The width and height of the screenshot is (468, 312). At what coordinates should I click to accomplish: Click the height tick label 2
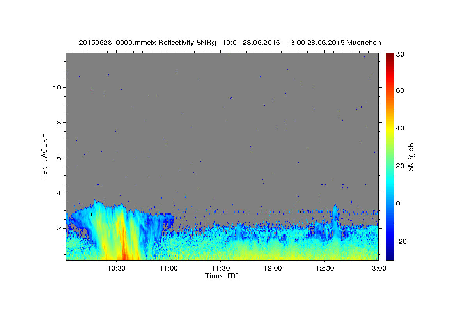pos(60,228)
